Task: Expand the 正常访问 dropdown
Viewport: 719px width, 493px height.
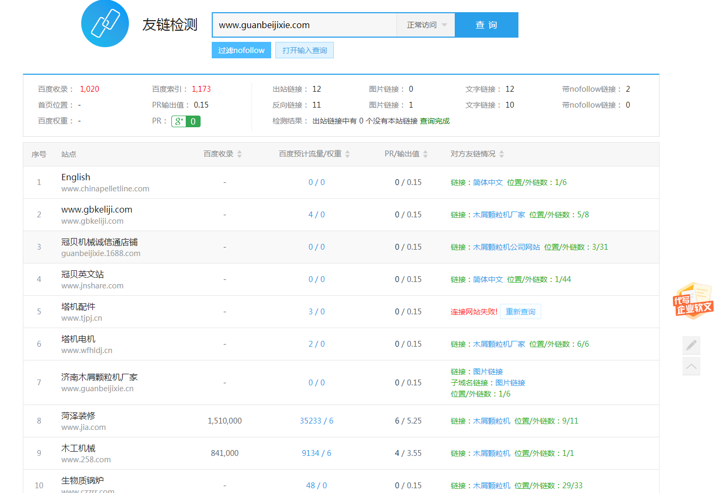Action: (426, 25)
